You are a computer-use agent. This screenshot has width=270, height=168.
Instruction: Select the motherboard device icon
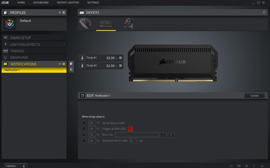click(129, 23)
